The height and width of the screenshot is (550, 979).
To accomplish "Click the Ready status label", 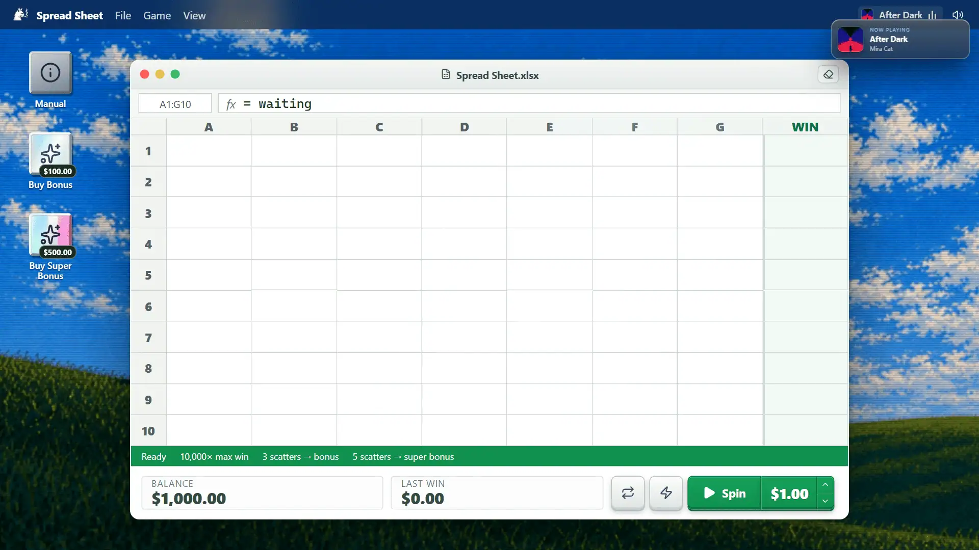I will [153, 457].
